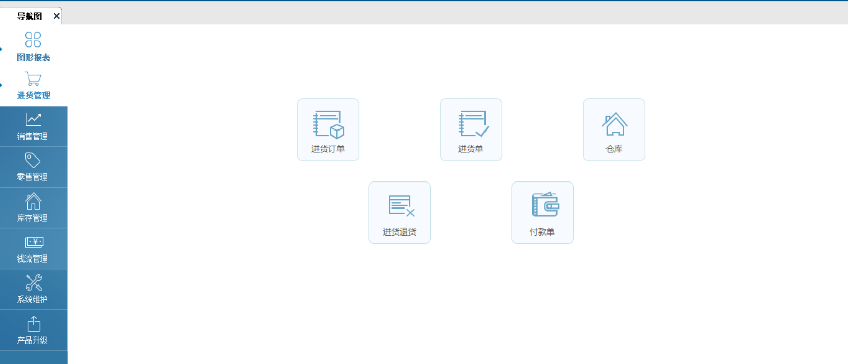Click the 库存管理 sidebar label

click(x=33, y=218)
